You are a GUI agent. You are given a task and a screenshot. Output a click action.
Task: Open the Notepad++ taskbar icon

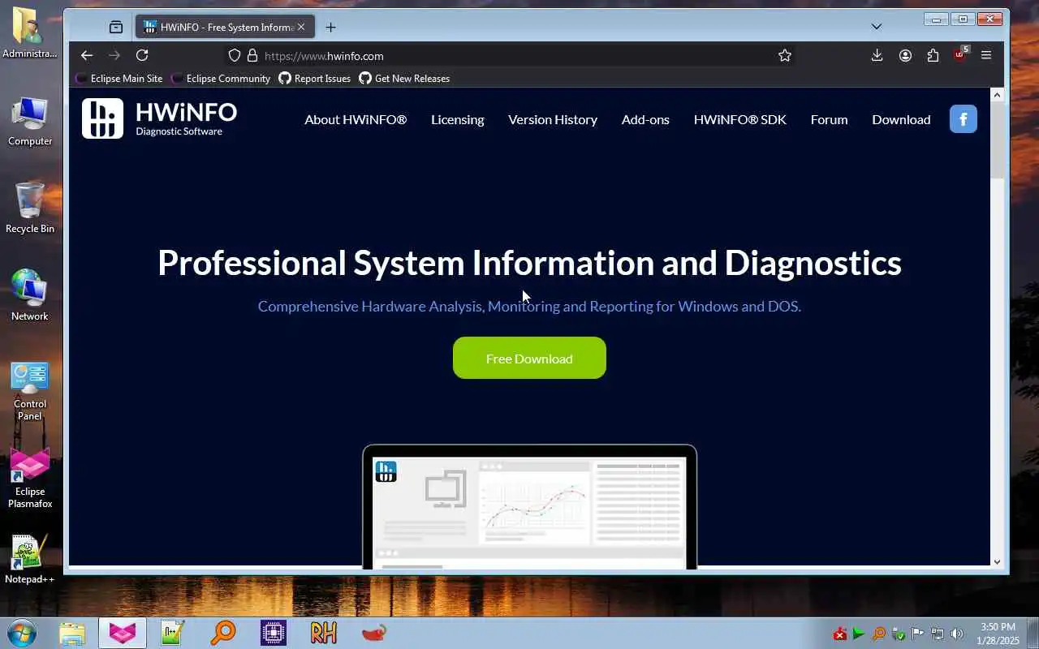coord(173,633)
